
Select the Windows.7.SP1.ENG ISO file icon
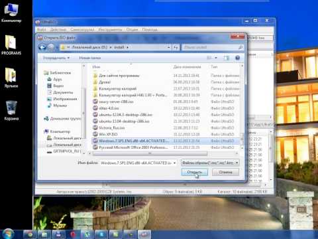(x=95, y=141)
